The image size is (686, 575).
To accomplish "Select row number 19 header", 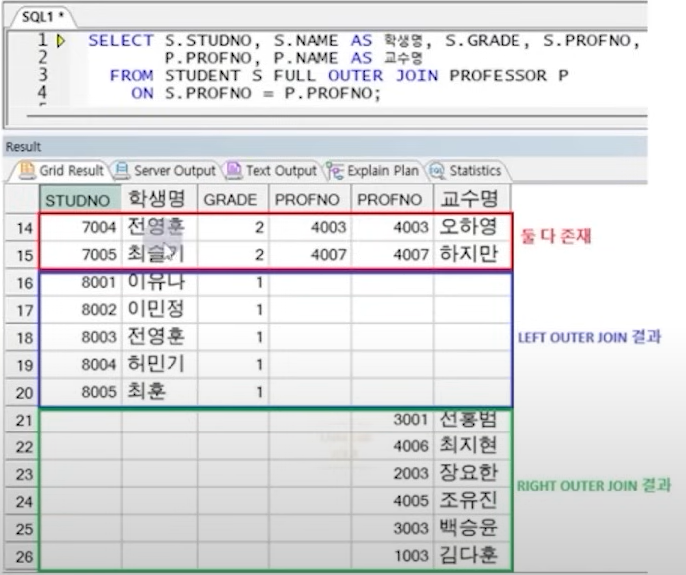I will click(x=22, y=365).
